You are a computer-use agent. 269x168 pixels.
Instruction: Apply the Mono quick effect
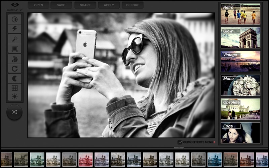click(240, 85)
